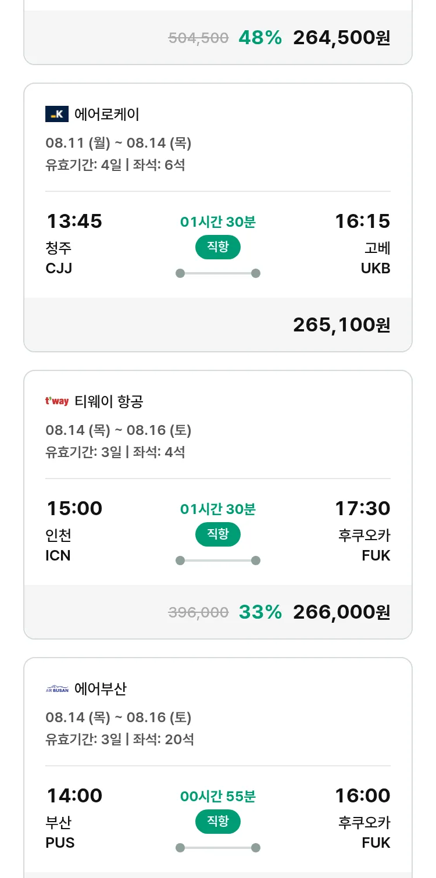
Task: Click the T'way airline logo icon
Action: tap(57, 401)
